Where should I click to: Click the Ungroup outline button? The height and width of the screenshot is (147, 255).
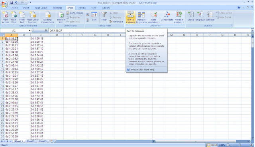pyautogui.click(x=200, y=17)
